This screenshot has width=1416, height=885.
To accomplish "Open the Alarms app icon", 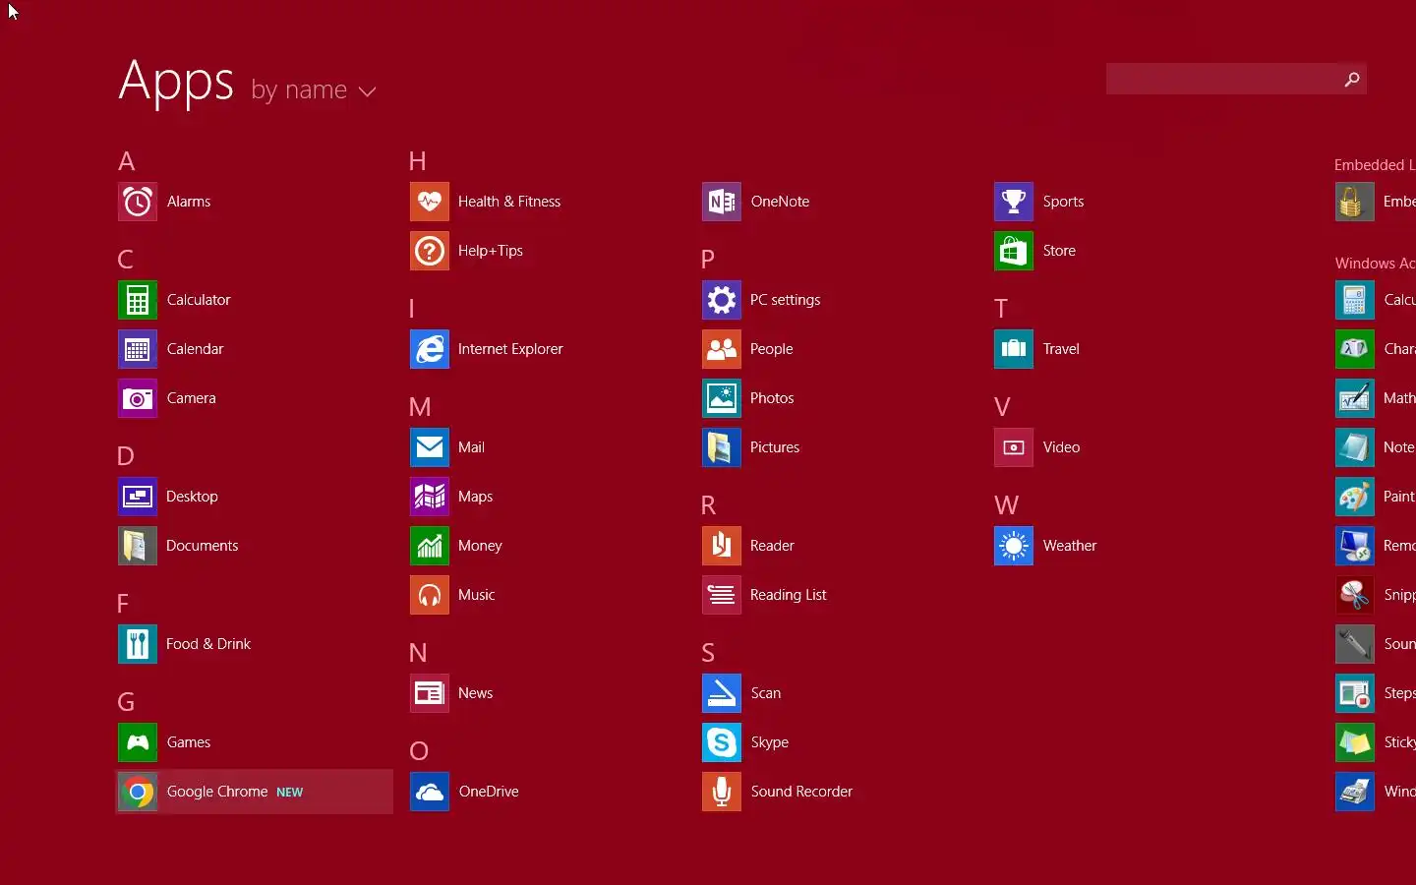I will tap(138, 202).
